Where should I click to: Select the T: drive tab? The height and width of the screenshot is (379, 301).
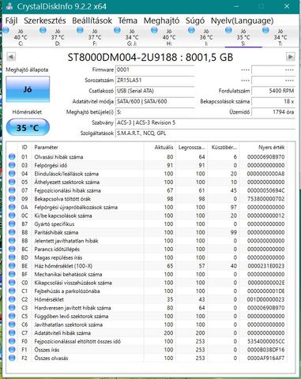280,37
